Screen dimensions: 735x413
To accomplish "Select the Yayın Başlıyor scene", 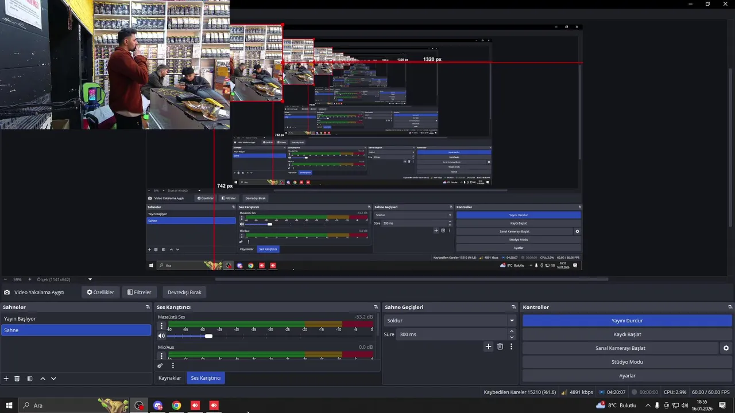I will click(x=76, y=319).
